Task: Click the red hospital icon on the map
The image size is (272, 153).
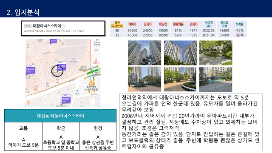Action: (96, 61)
